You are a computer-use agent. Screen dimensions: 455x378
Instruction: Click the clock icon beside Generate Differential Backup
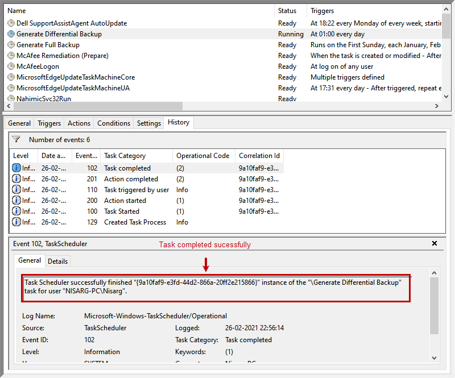(x=11, y=34)
